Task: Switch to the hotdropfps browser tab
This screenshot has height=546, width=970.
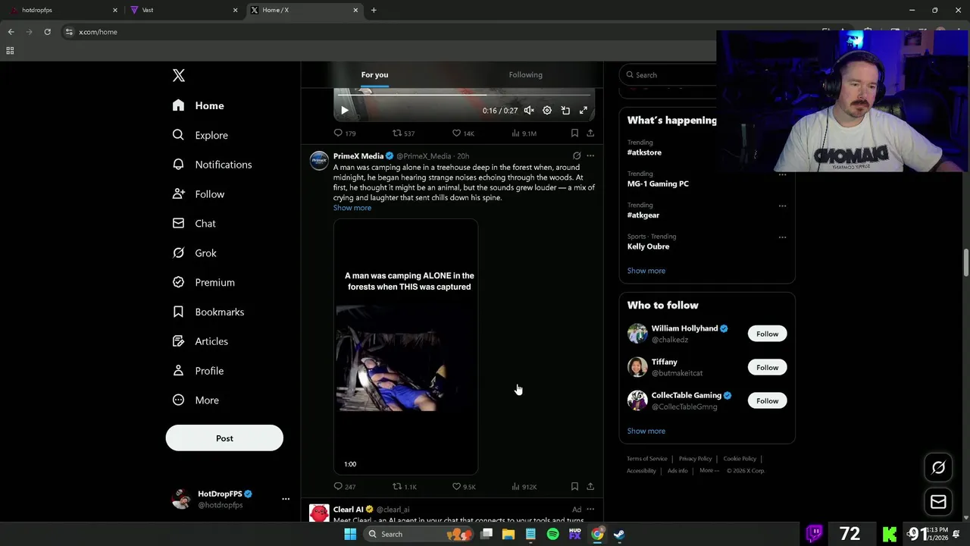Action: [63, 10]
